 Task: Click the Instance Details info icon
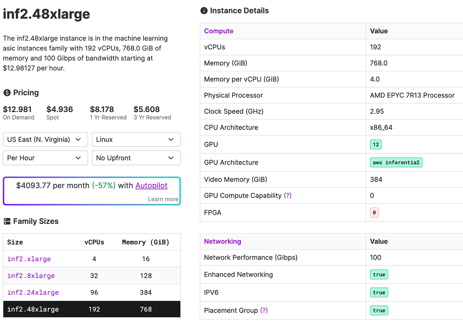click(x=203, y=10)
